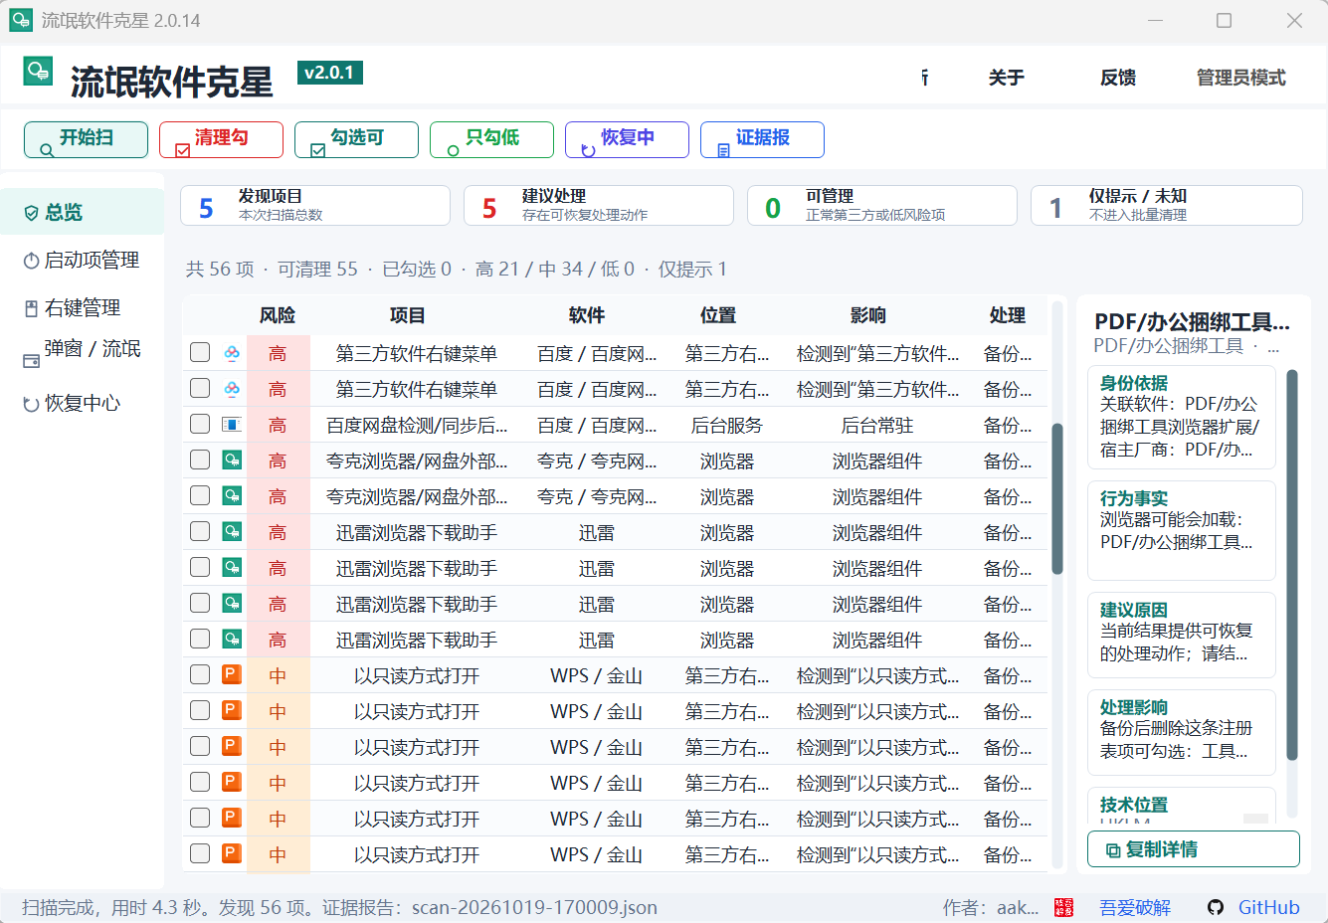Image resolution: width=1328 pixels, height=923 pixels.
Task: Click the 影响 column header
Action: tap(868, 315)
